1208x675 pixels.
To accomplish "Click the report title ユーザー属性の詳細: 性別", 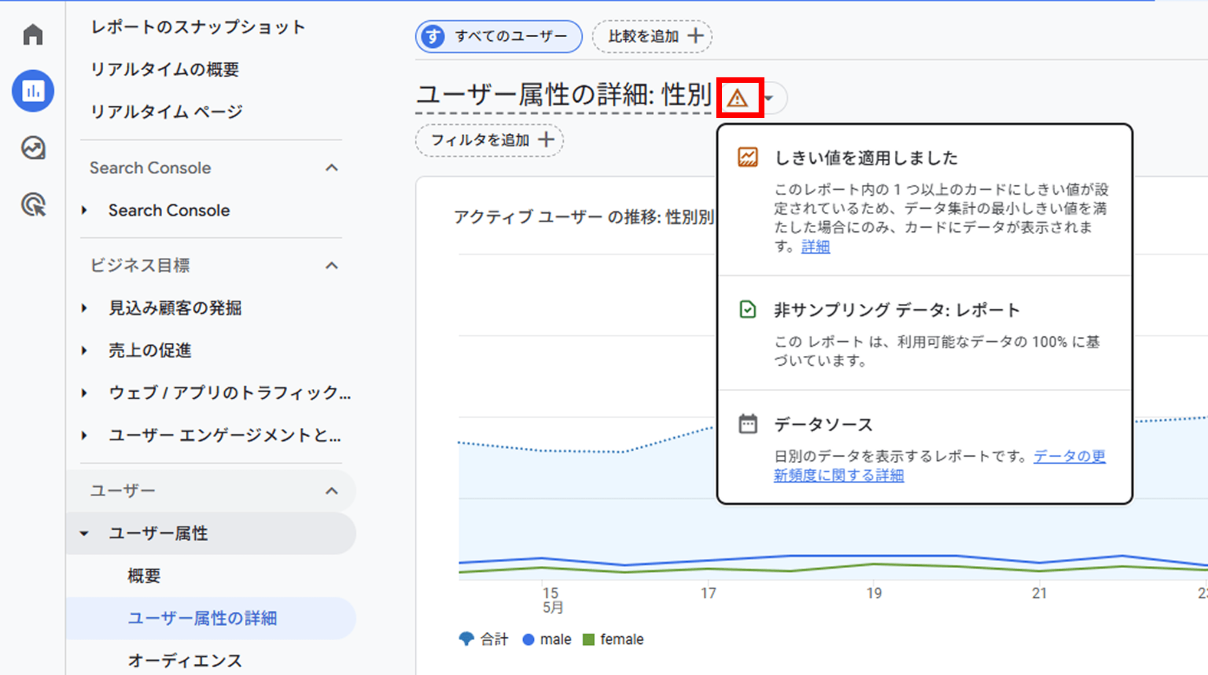I will pyautogui.click(x=563, y=94).
